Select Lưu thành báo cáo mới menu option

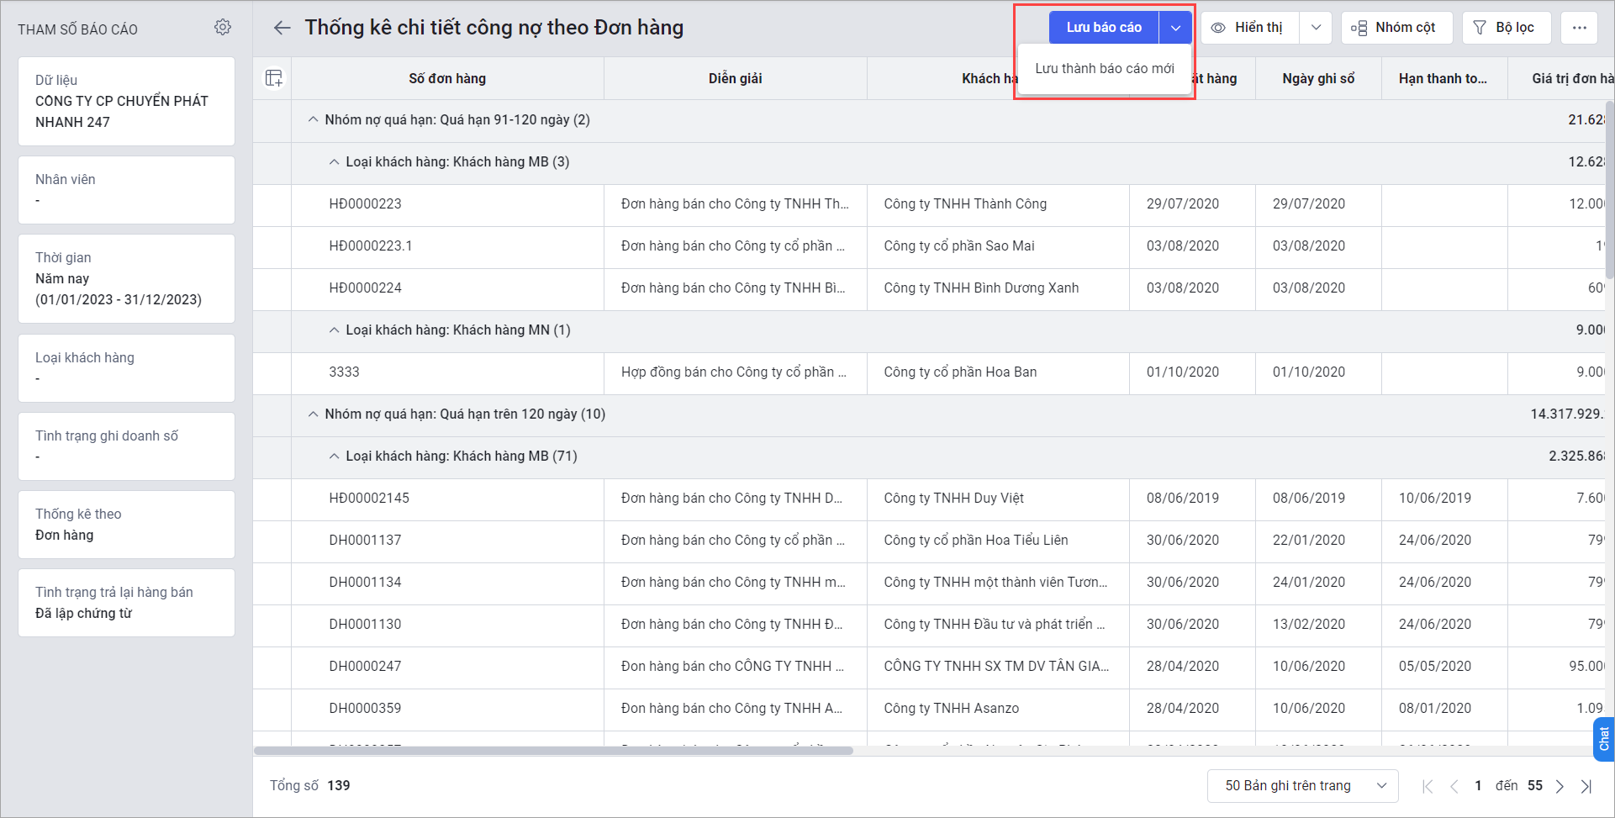[x=1104, y=68]
